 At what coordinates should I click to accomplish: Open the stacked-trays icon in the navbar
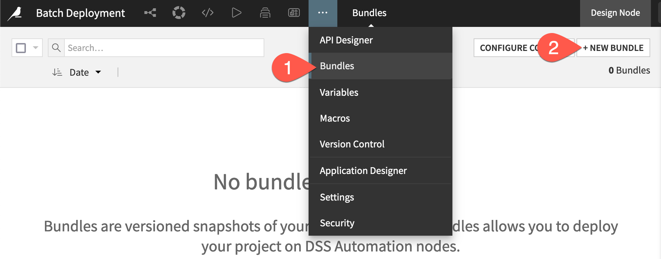click(x=265, y=13)
